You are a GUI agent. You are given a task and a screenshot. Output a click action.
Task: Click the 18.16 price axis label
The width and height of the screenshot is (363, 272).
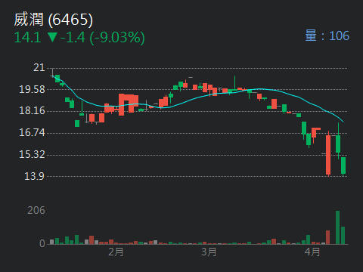click(32, 110)
